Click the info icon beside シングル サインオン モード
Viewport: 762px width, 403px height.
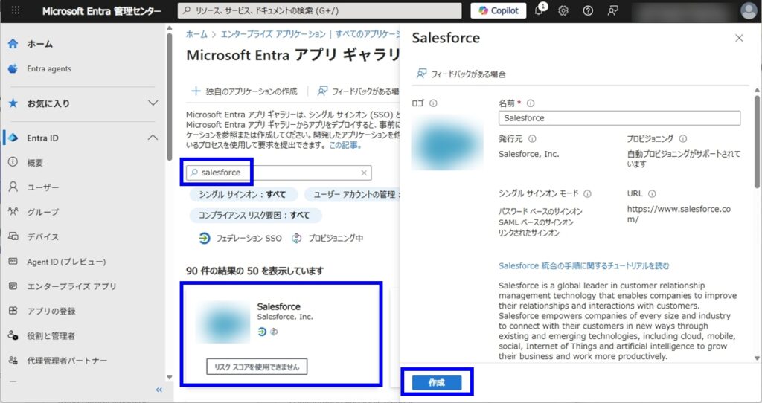pyautogui.click(x=587, y=193)
